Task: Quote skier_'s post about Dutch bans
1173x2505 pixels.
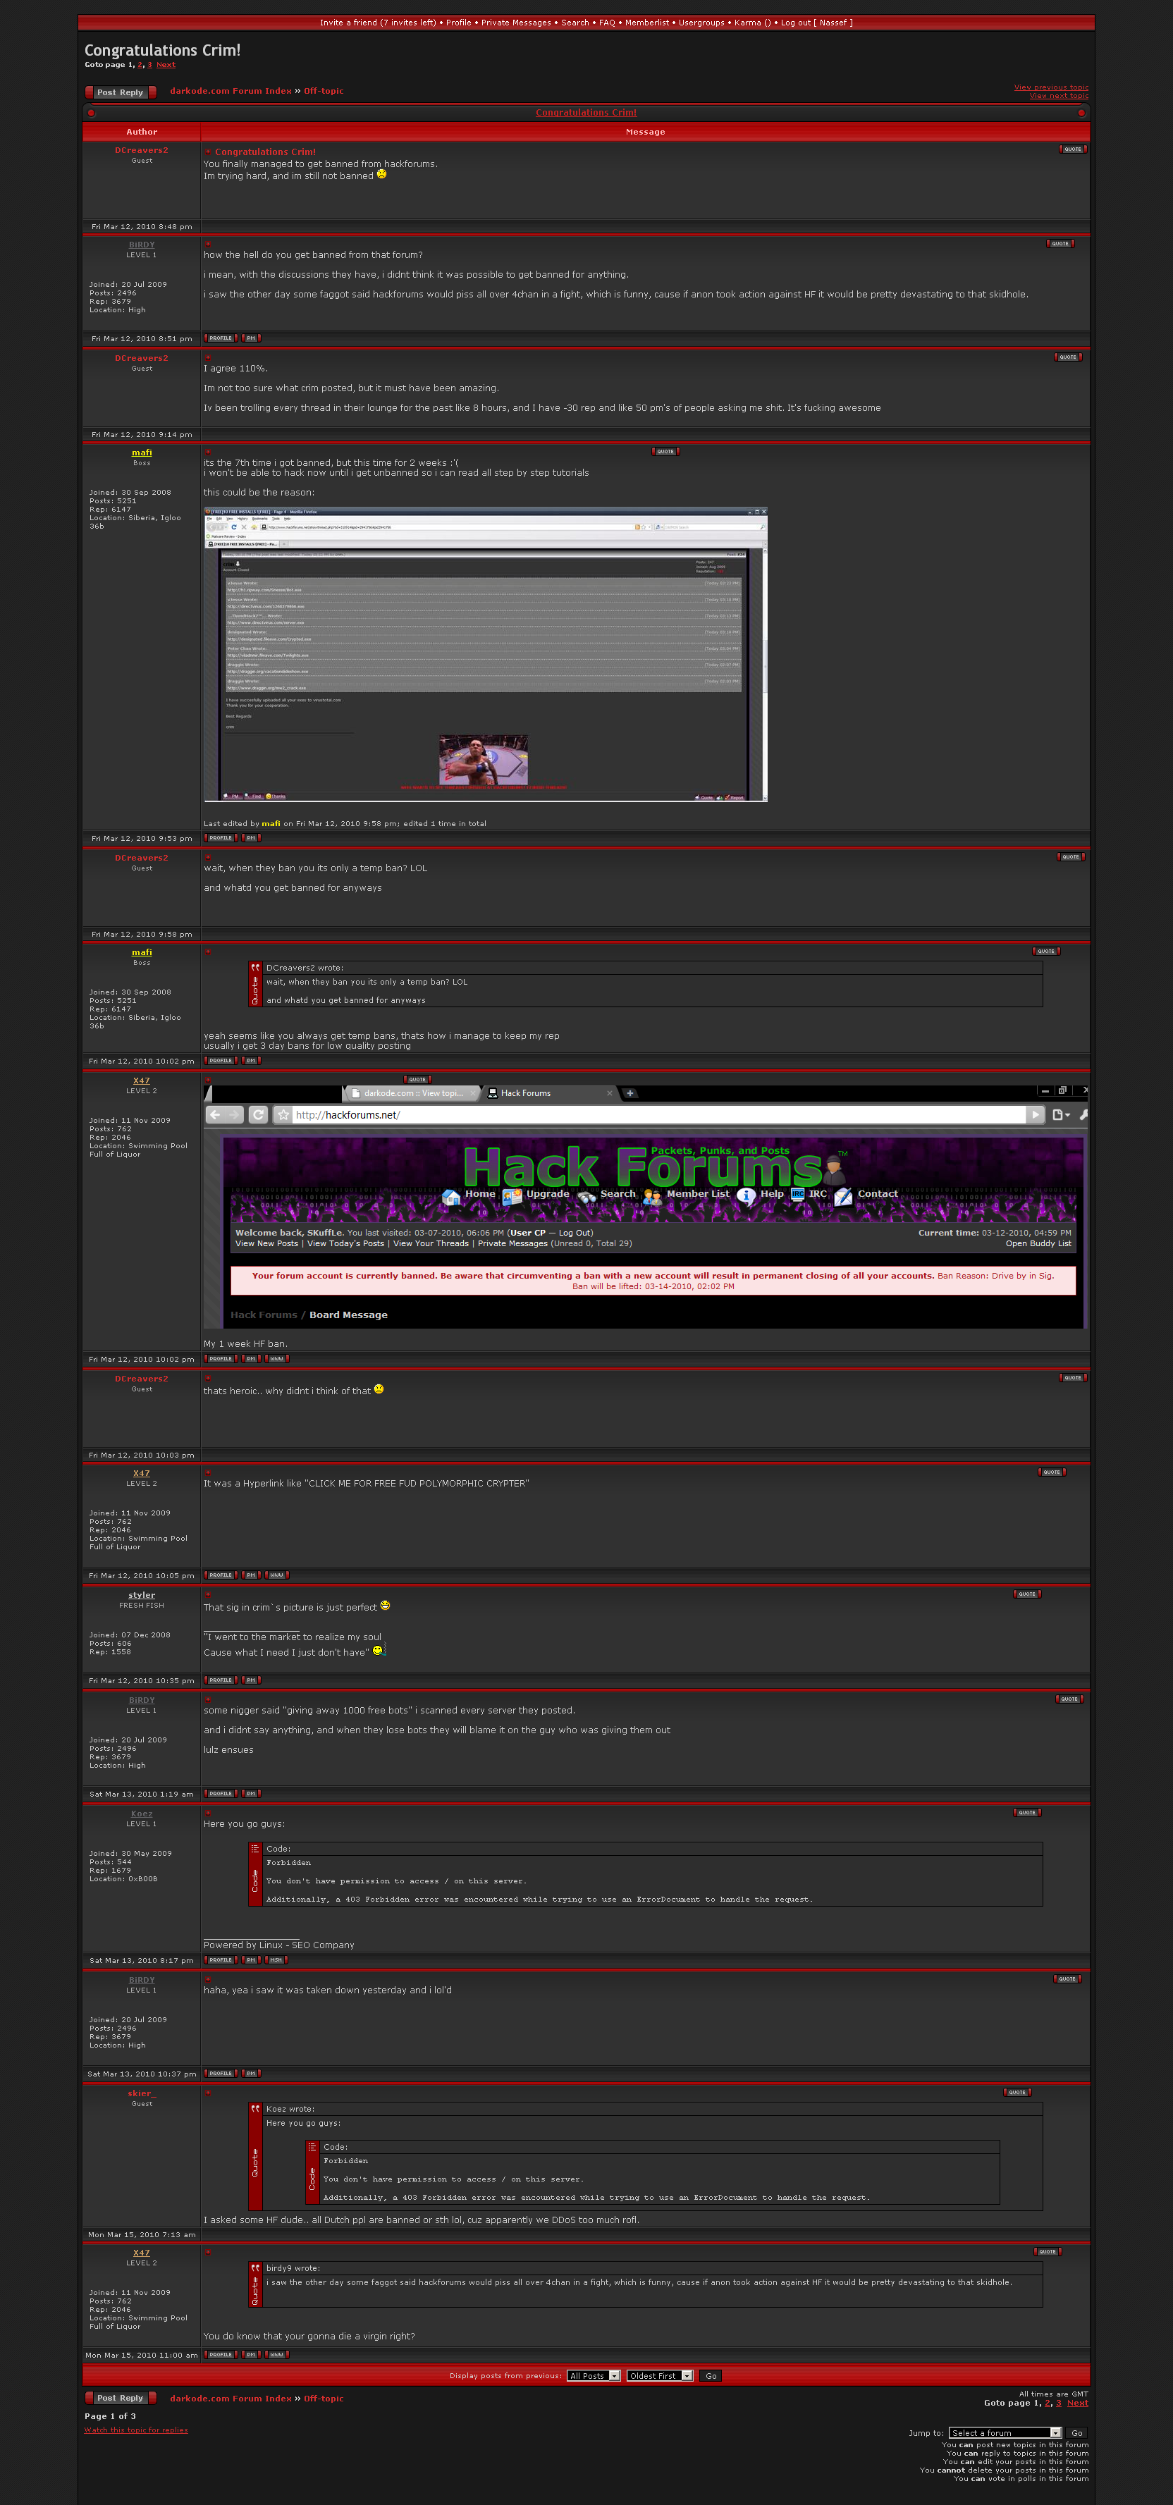Action: tap(1017, 2093)
